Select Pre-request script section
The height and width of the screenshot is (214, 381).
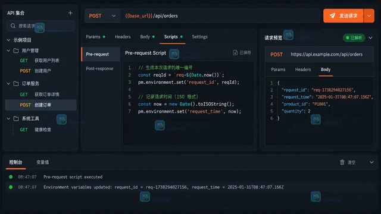click(x=101, y=54)
